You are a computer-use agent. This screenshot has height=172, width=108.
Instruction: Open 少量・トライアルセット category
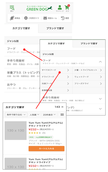pyautogui.click(x=89, y=70)
